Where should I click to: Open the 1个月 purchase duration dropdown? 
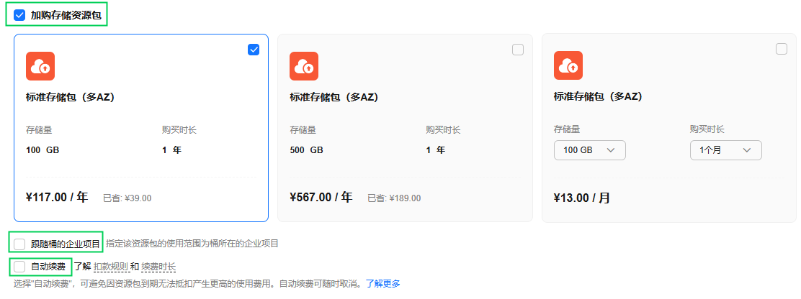pyautogui.click(x=726, y=150)
